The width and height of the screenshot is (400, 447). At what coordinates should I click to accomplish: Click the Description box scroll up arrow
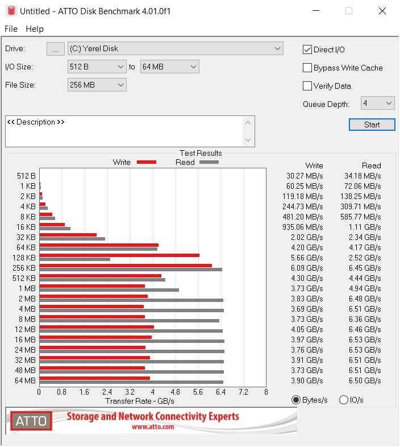point(248,123)
